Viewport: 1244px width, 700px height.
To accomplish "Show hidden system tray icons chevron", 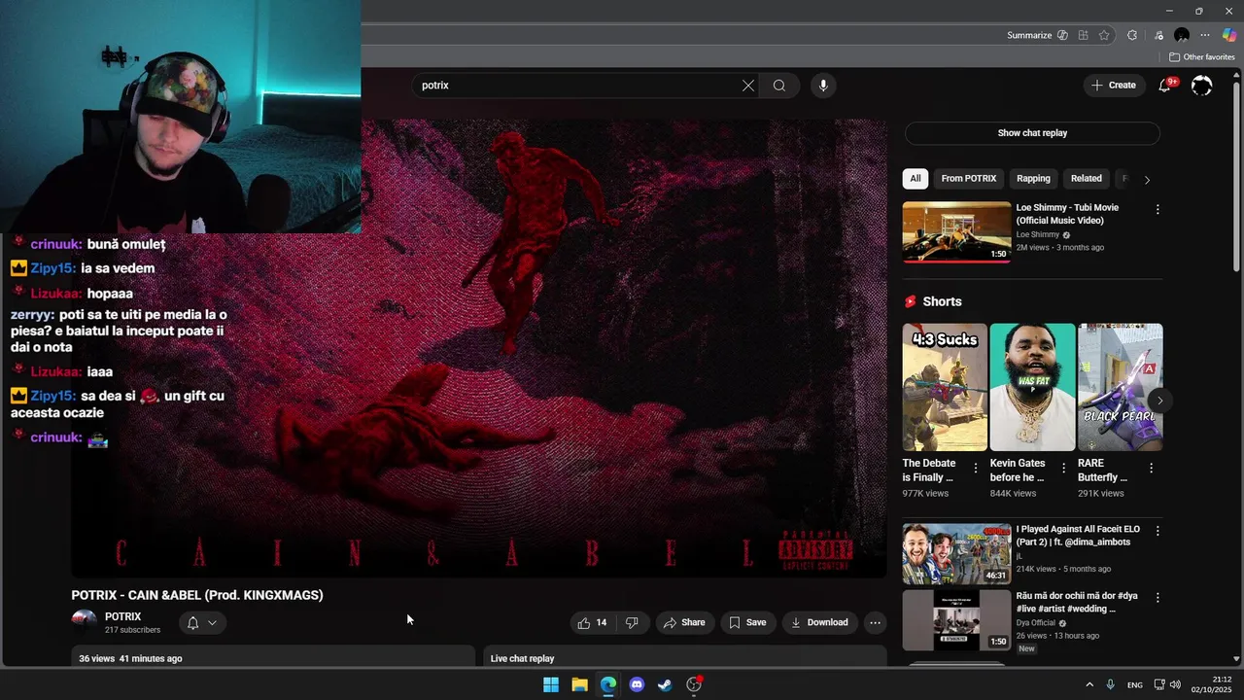I will tap(1089, 684).
